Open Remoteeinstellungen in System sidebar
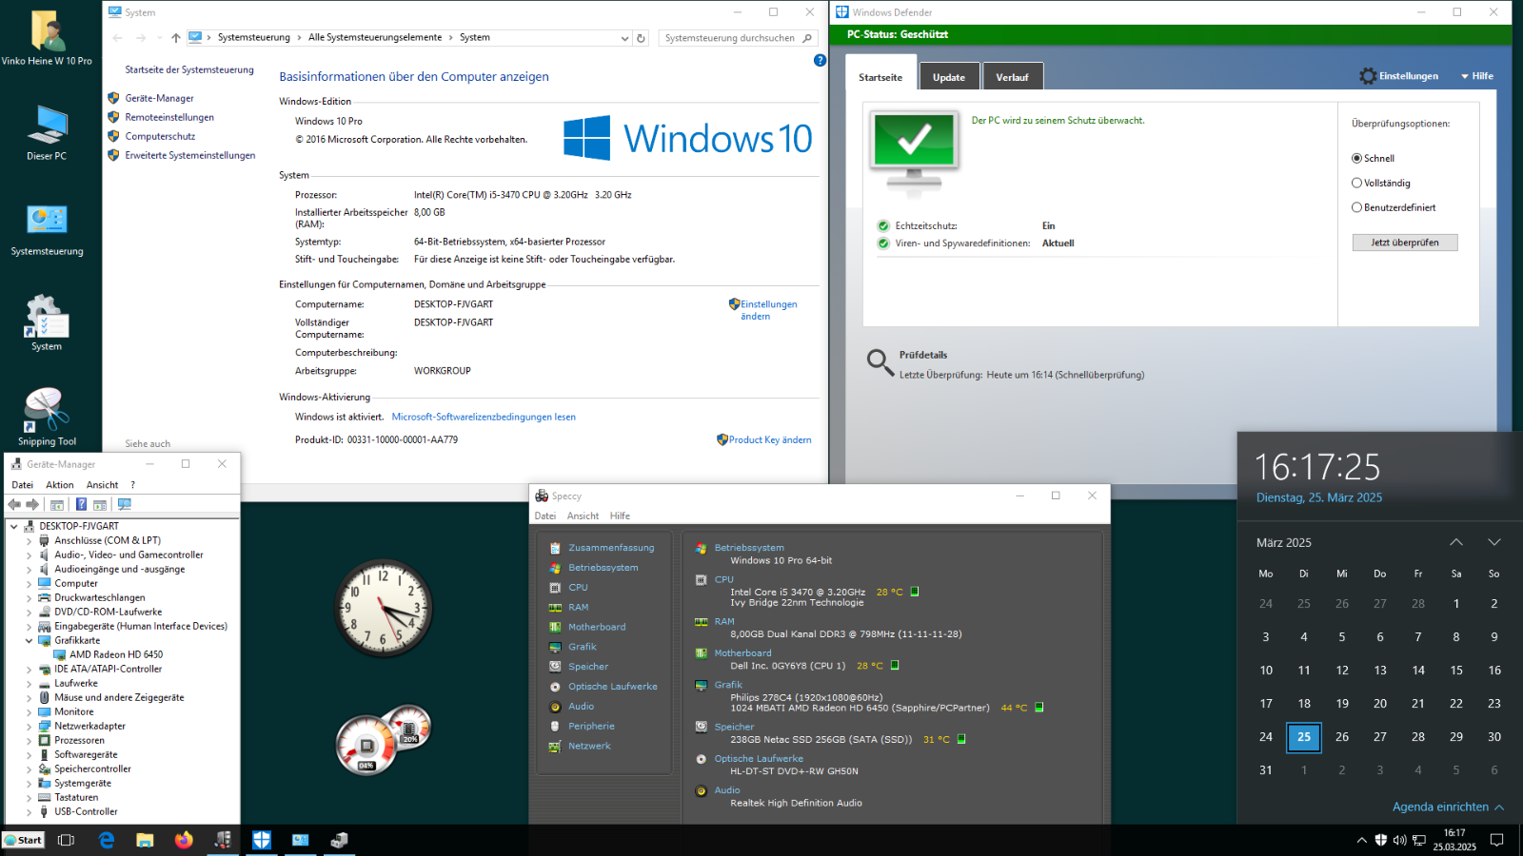 169,118
